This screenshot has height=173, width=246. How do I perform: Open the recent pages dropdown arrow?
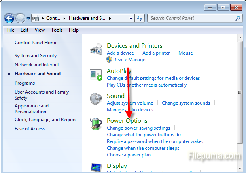28,19
